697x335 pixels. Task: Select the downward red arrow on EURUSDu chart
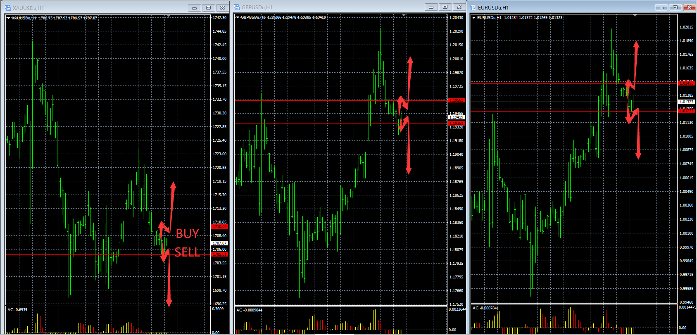tap(638, 136)
